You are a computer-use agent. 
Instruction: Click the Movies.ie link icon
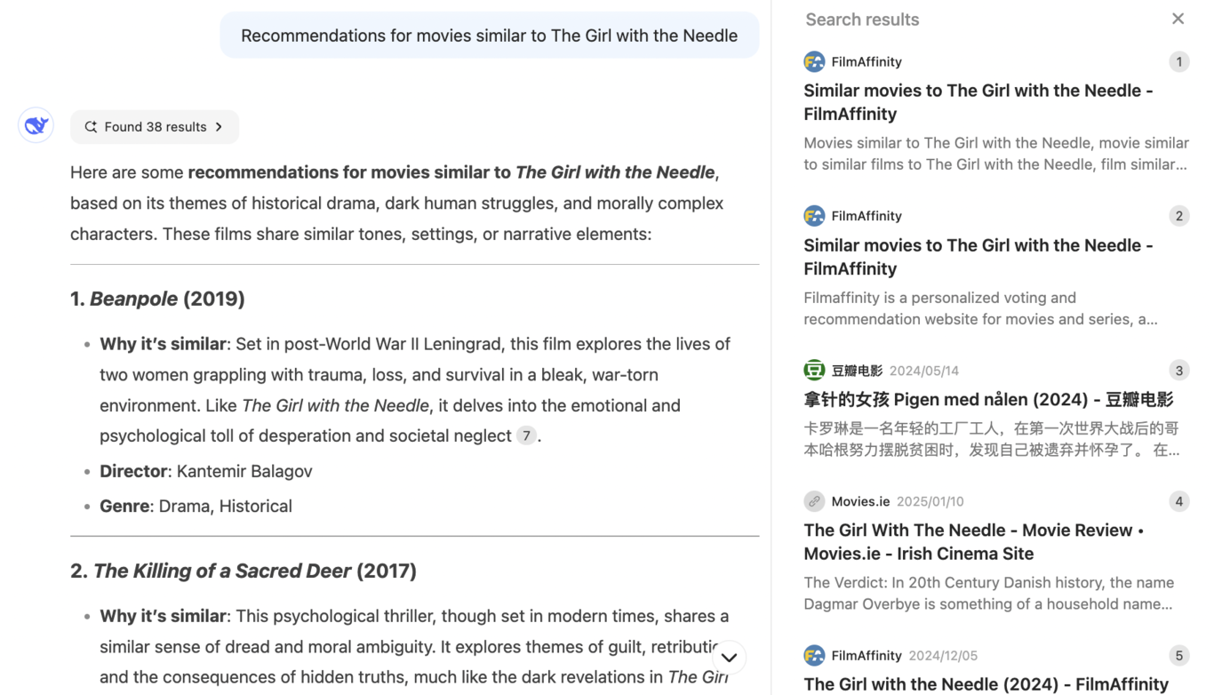[813, 500]
